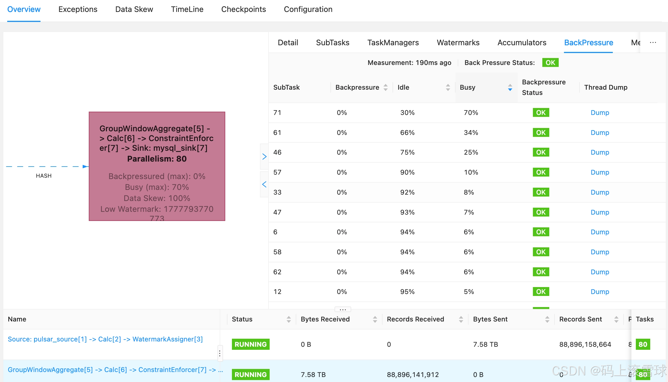The image size is (668, 382).
Task: Expand panel with right chevron arrow
Action: click(x=264, y=157)
